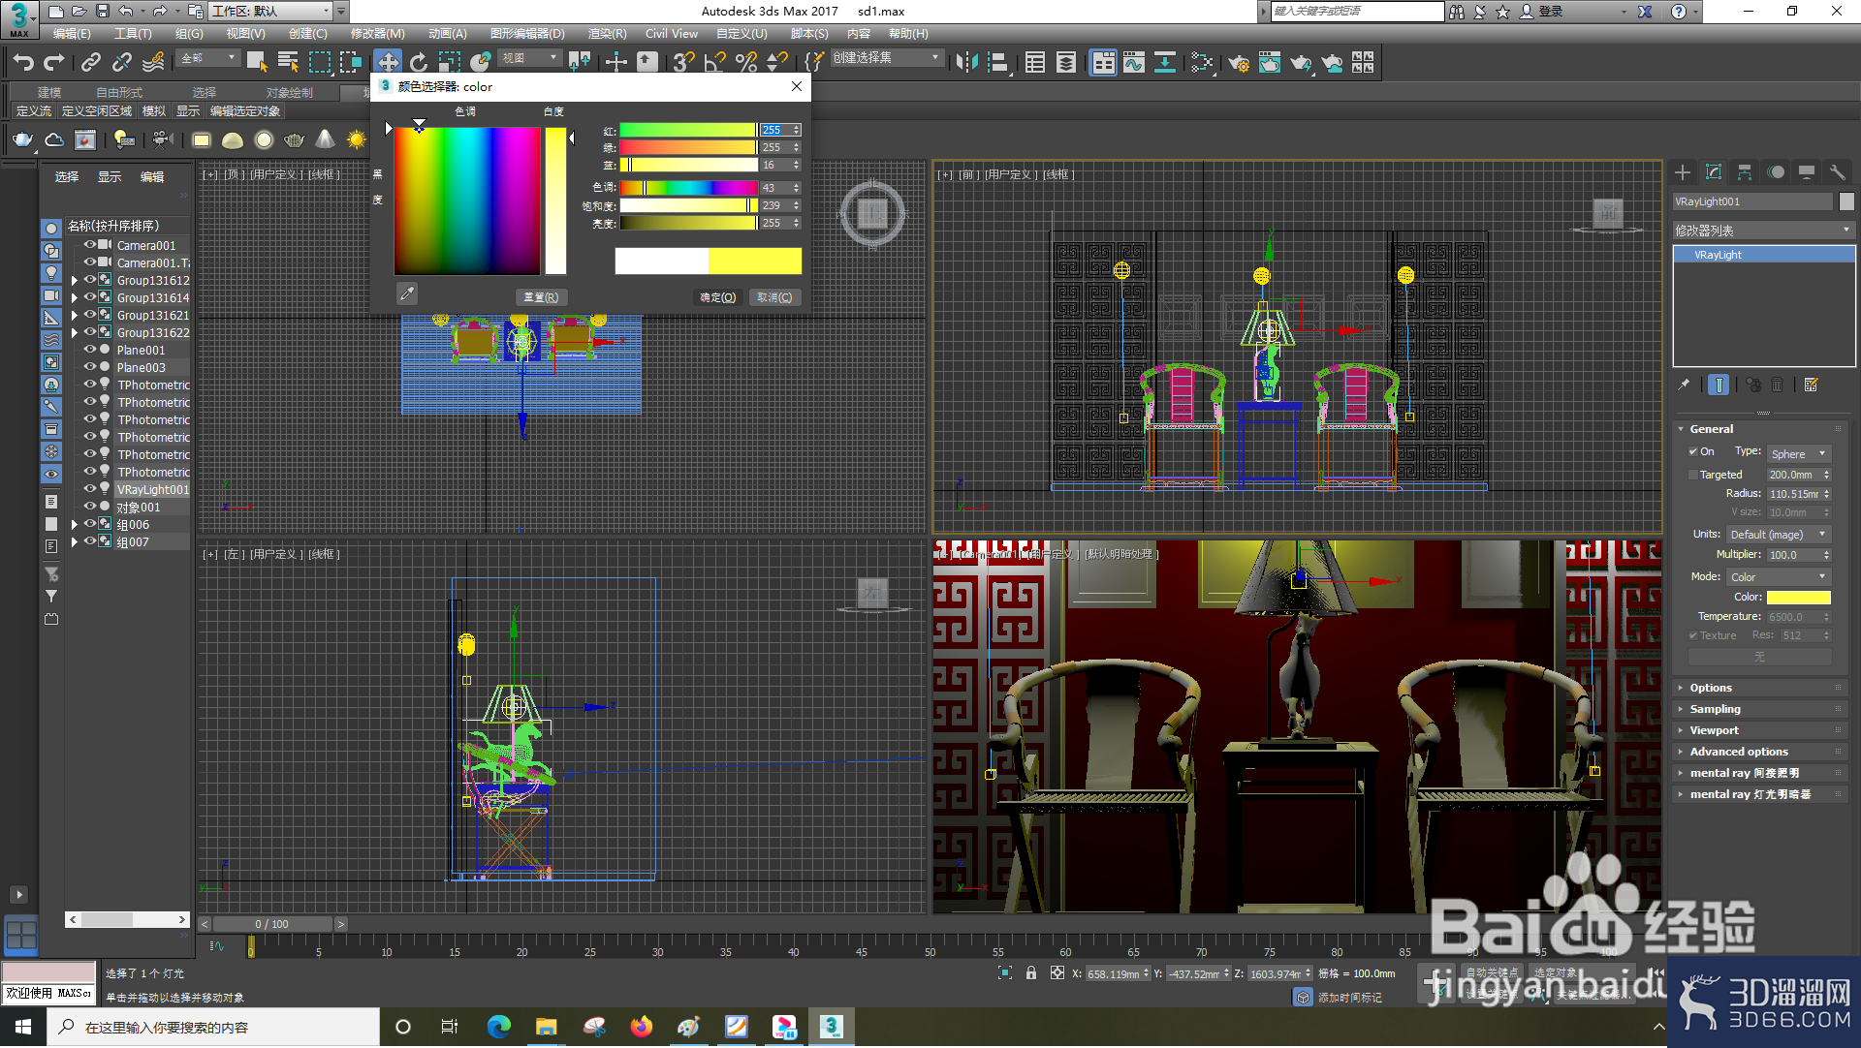Click the hue (色调) rainbow slider

(688, 188)
